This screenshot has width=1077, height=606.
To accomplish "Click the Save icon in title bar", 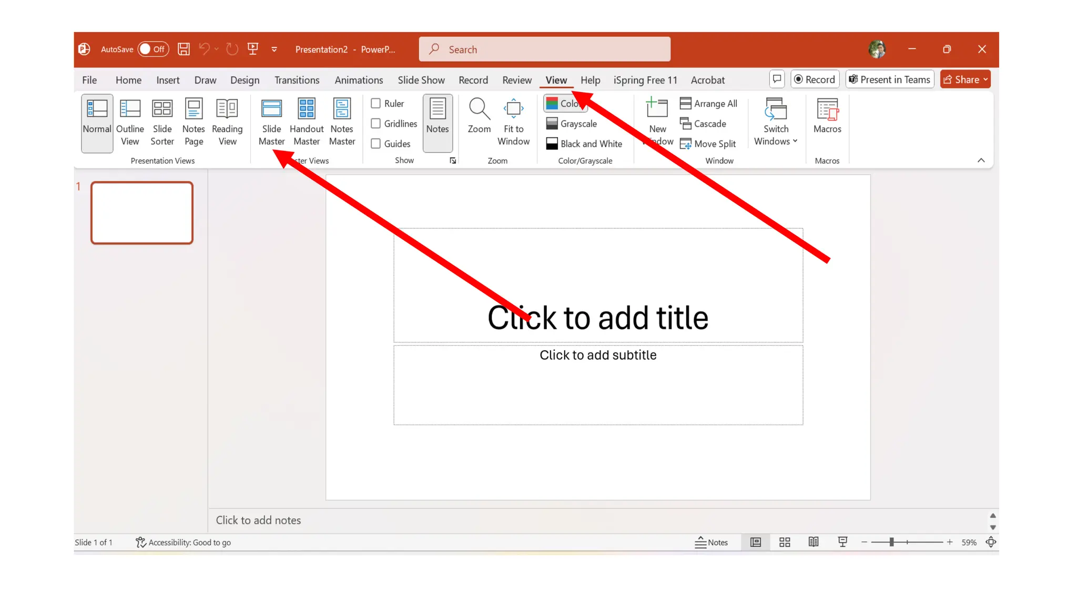I will point(184,49).
